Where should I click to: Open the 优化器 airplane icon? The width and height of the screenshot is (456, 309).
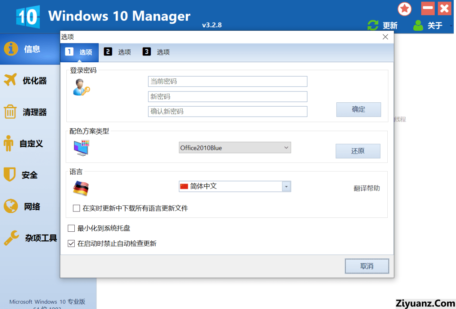[11, 80]
